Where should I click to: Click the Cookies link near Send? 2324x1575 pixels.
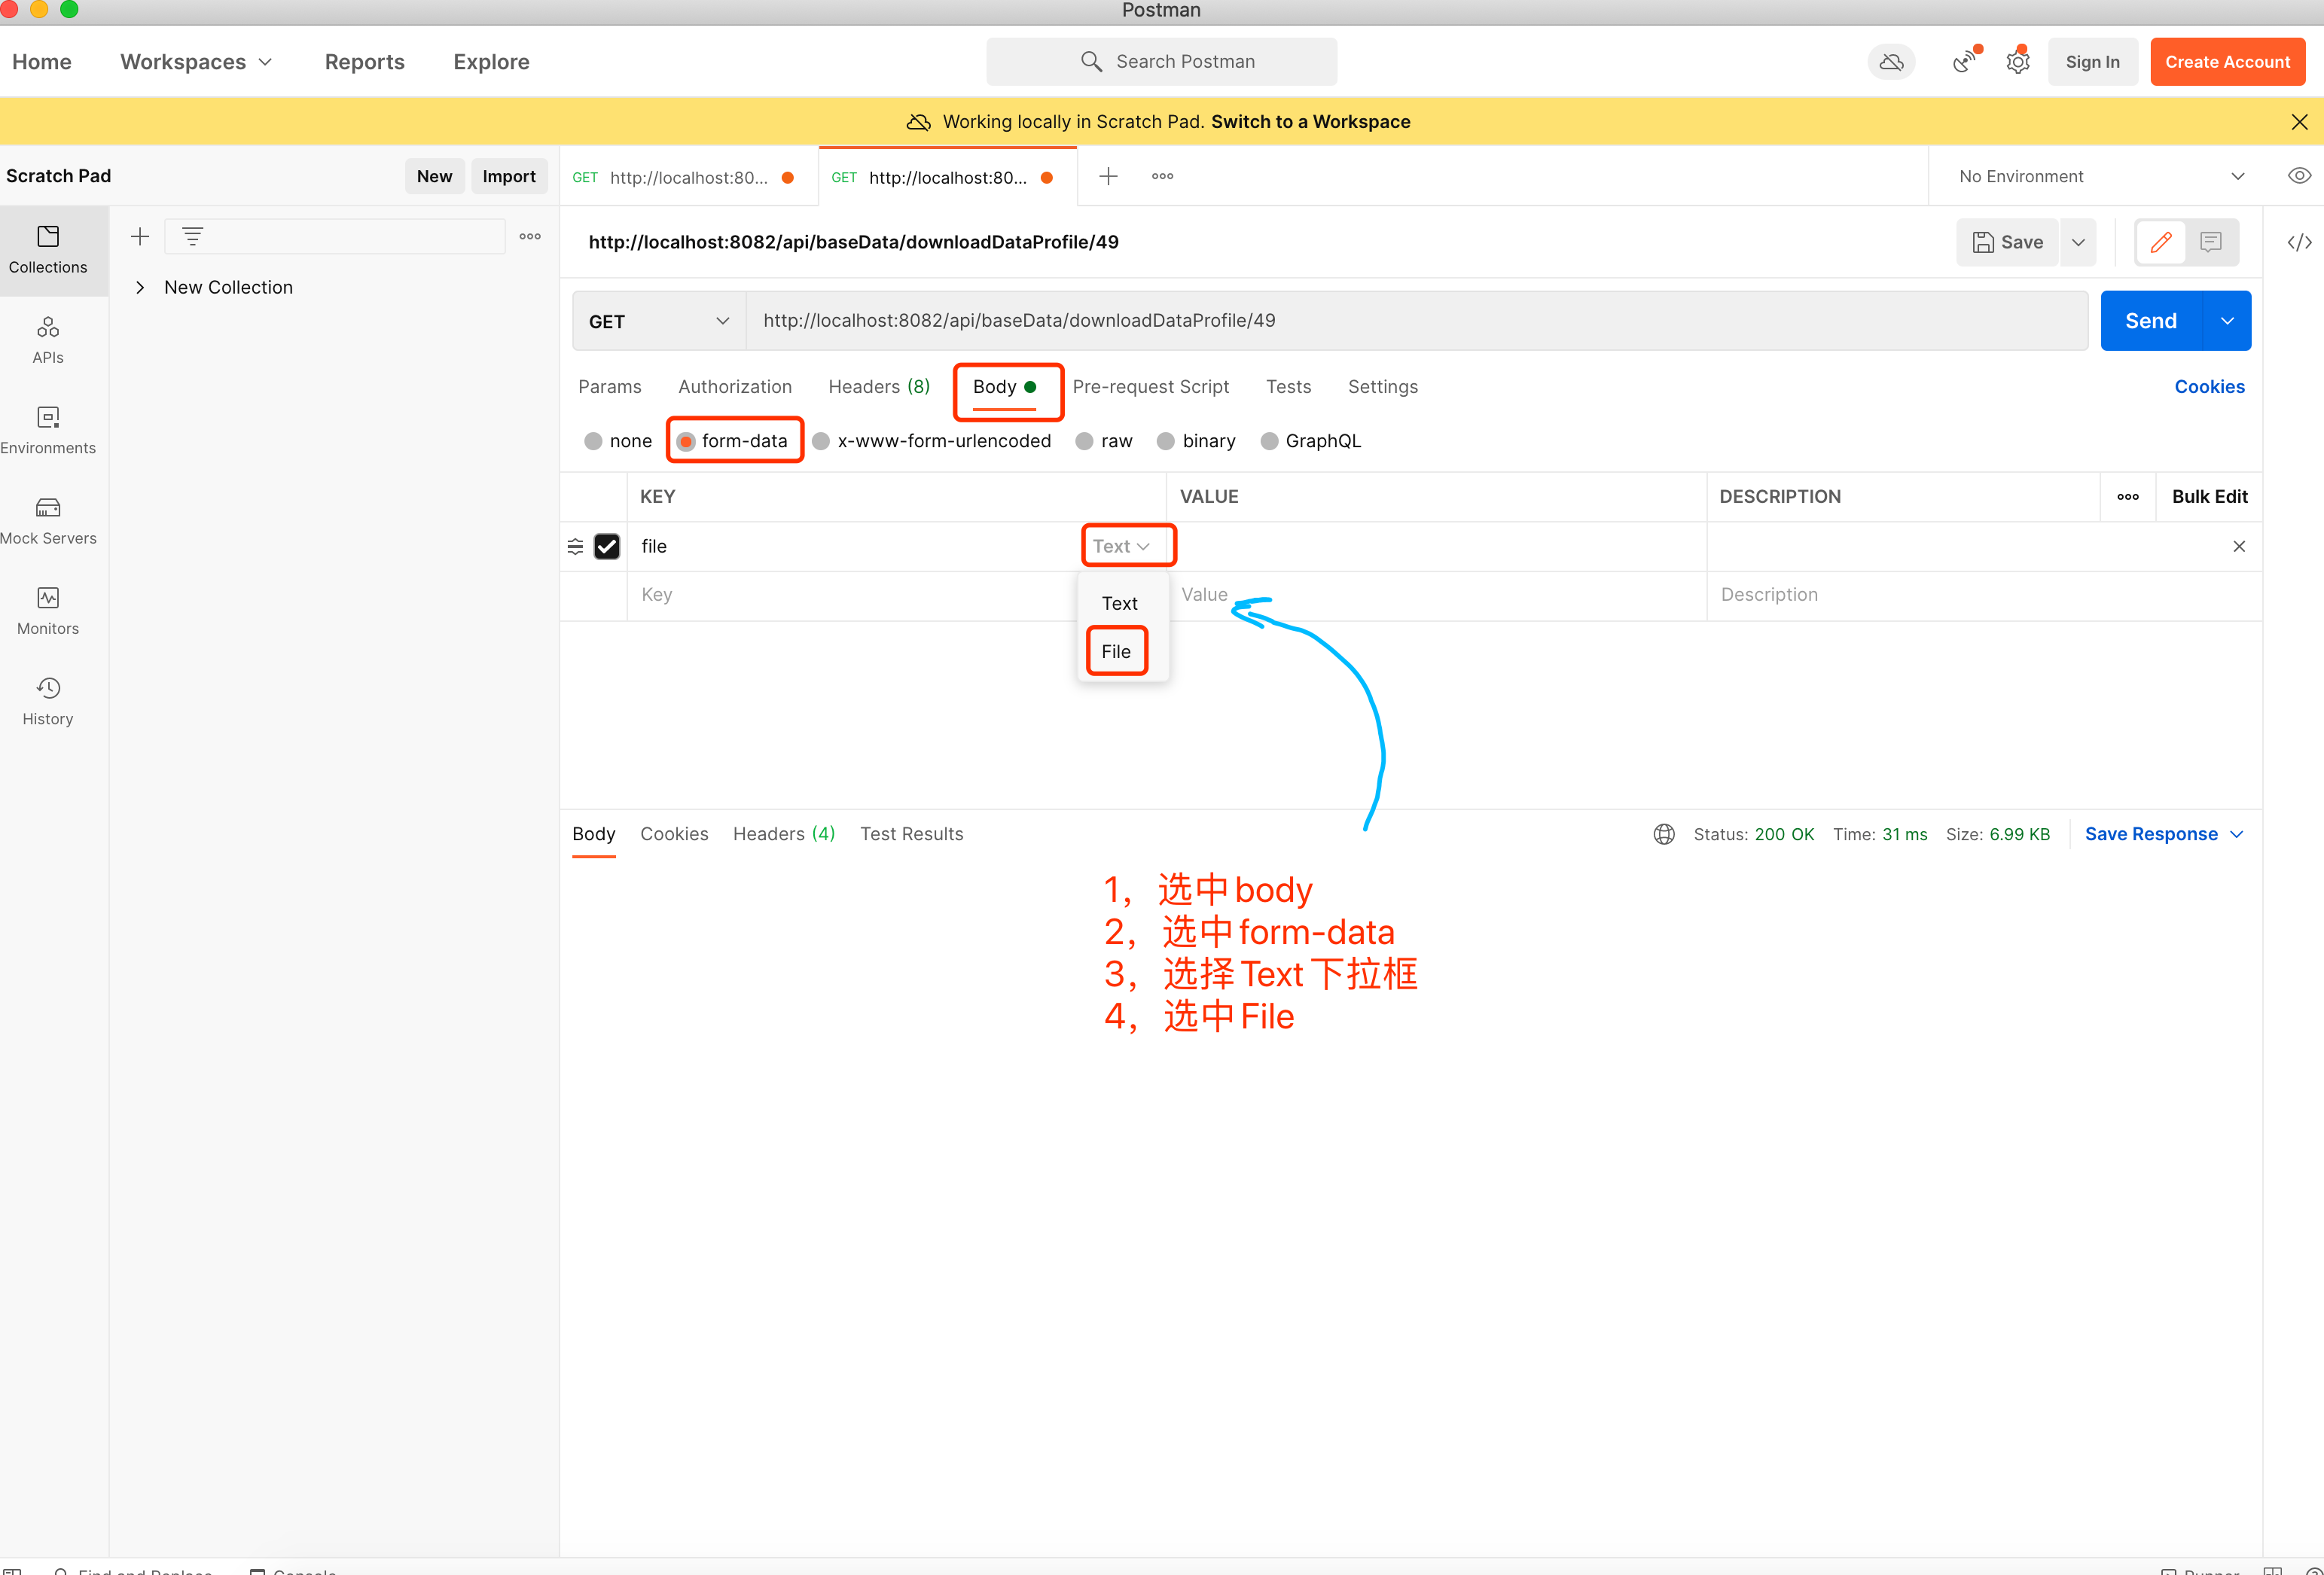click(x=2209, y=387)
